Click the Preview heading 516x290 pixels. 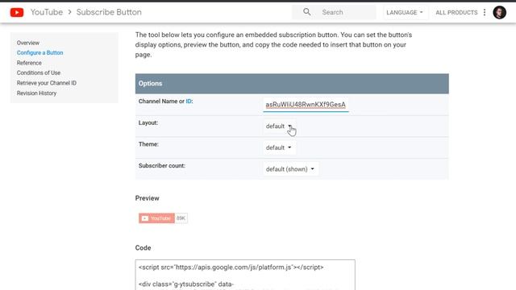coord(147,198)
